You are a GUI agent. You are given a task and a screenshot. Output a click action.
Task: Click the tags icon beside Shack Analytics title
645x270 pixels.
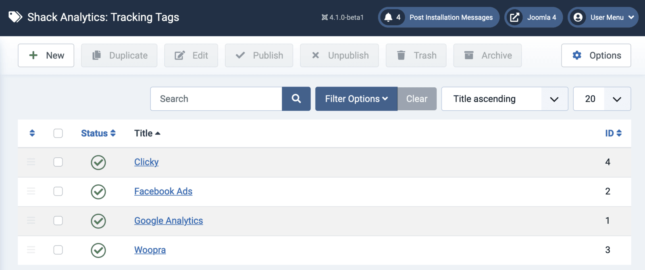[15, 17]
